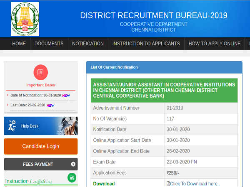250x187 pixels.
Task: Click the Online Application Start Date value
Action: 178,140
